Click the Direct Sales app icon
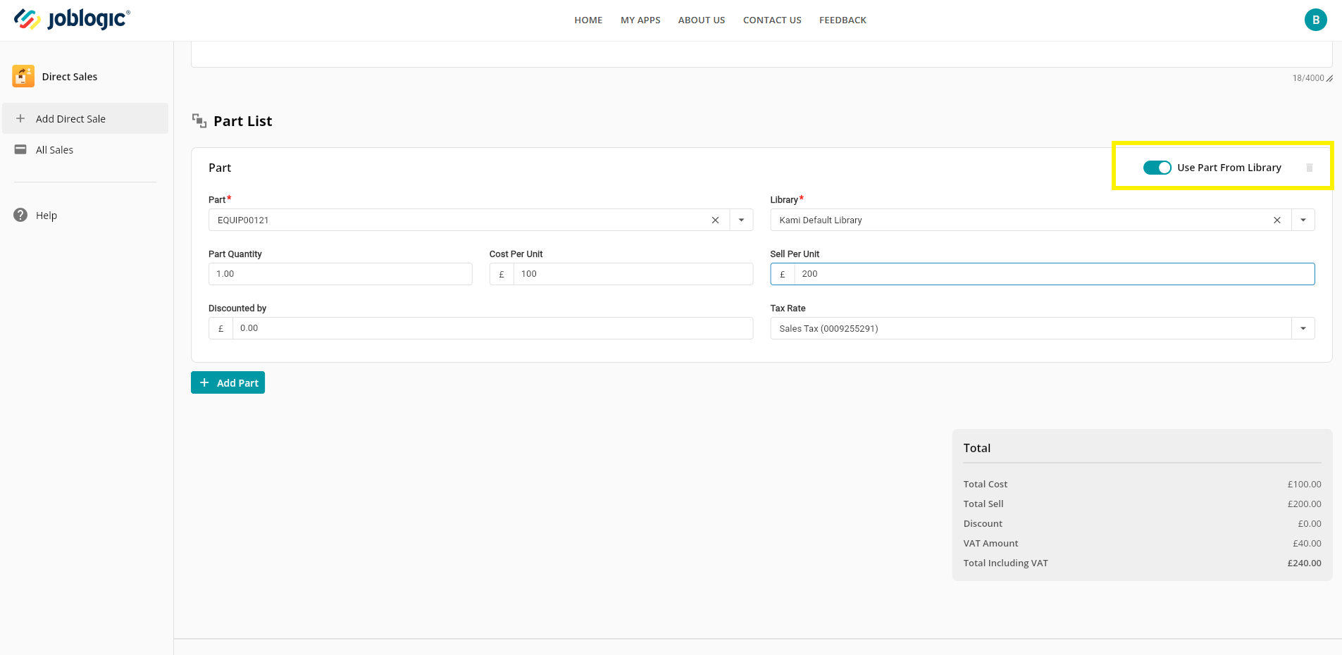The height and width of the screenshot is (655, 1342). coord(23,76)
